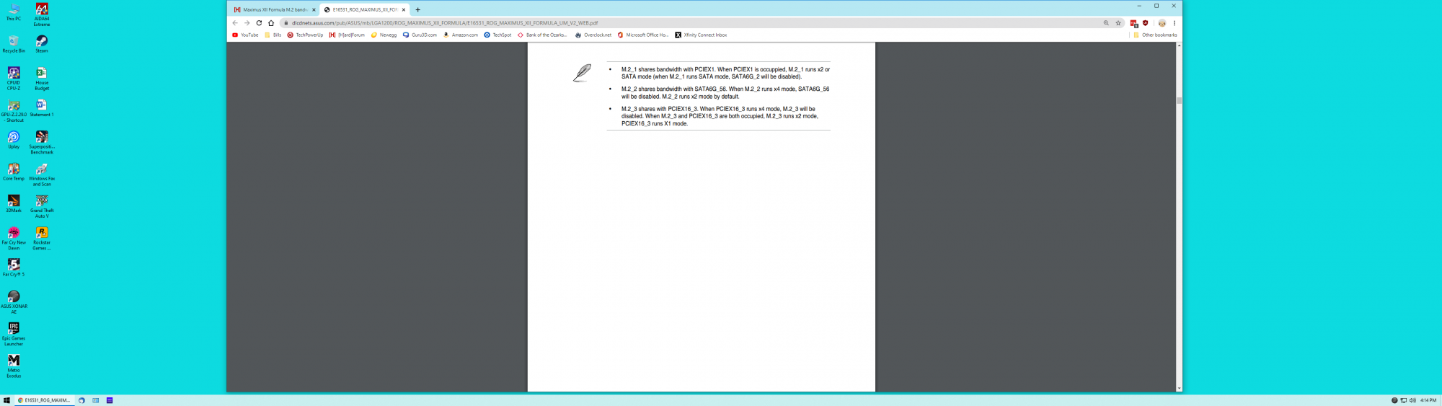Click the zoom magnifier in address bar
The width and height of the screenshot is (1442, 406).
click(x=1106, y=23)
